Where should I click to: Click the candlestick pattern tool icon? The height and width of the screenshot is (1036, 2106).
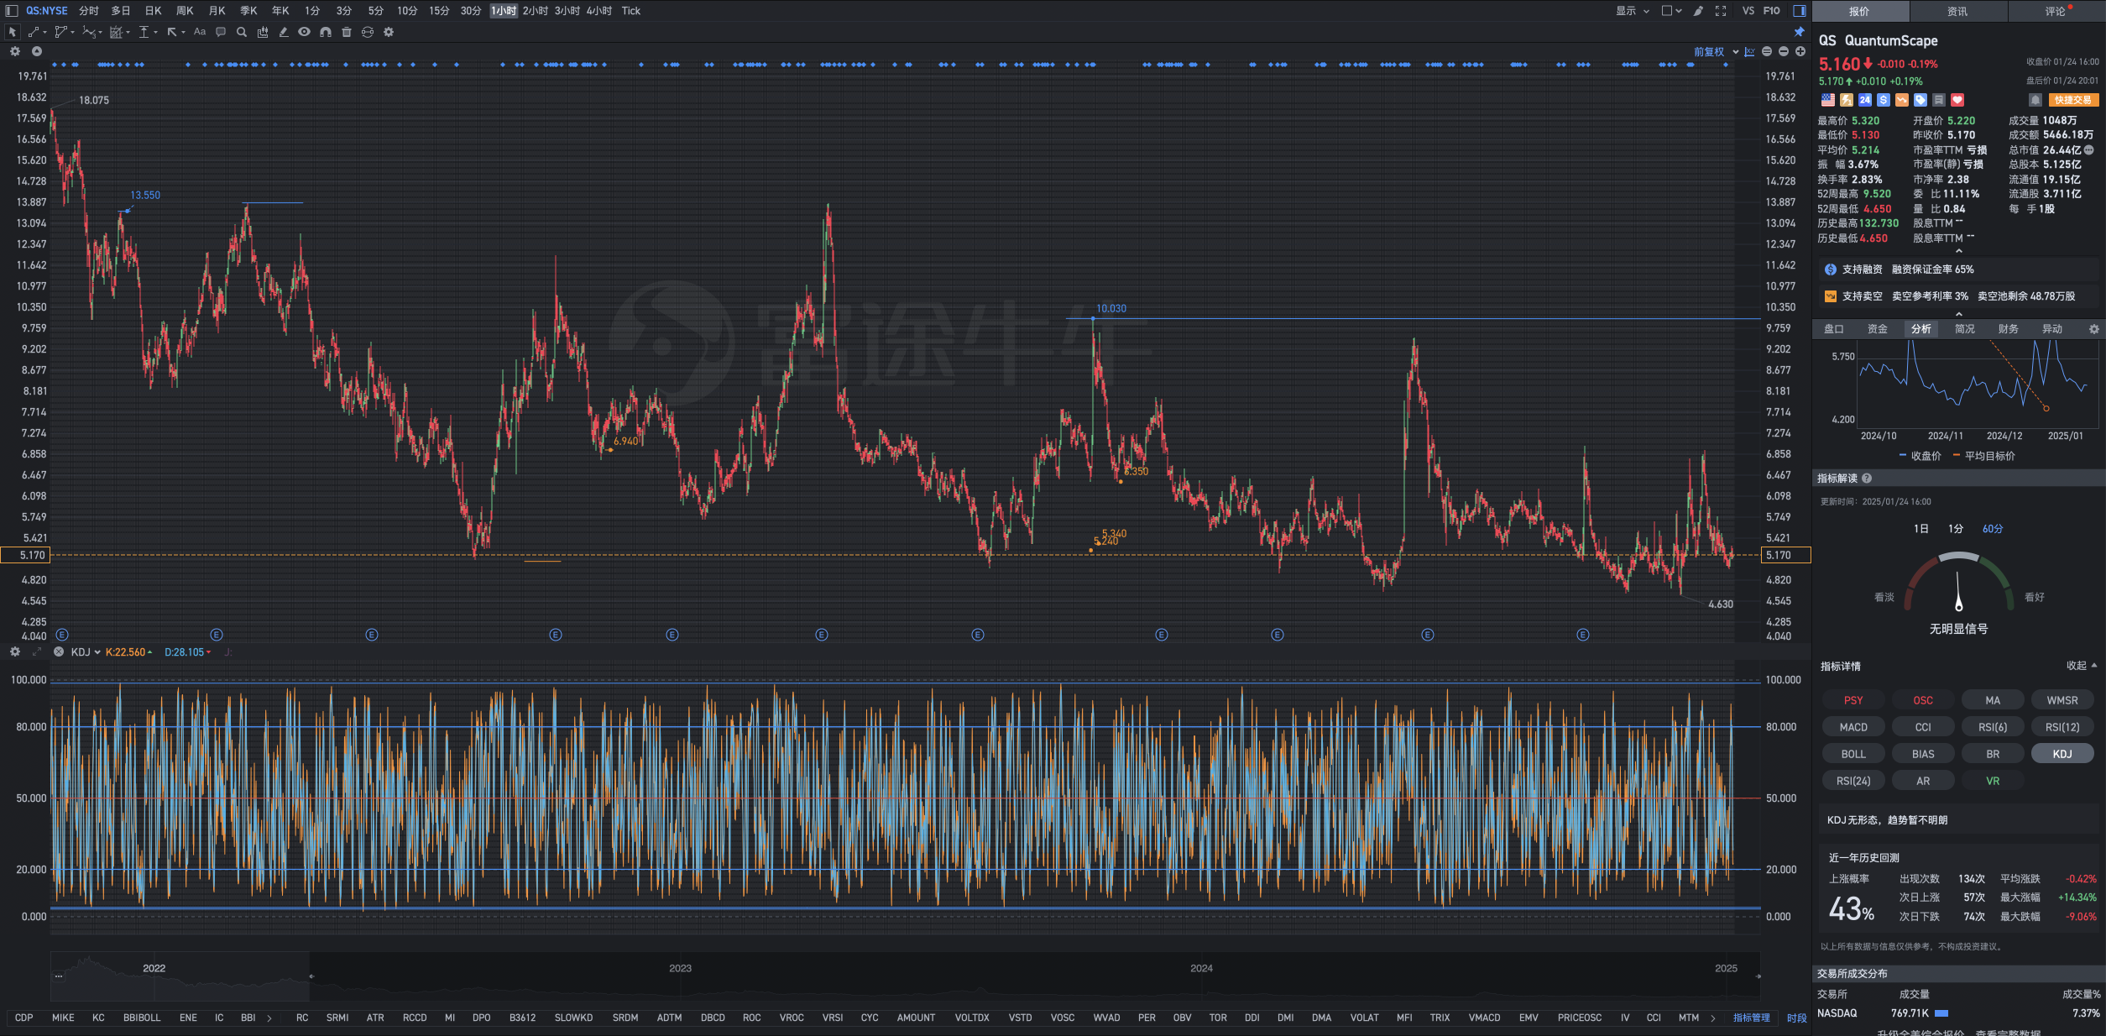click(x=263, y=32)
